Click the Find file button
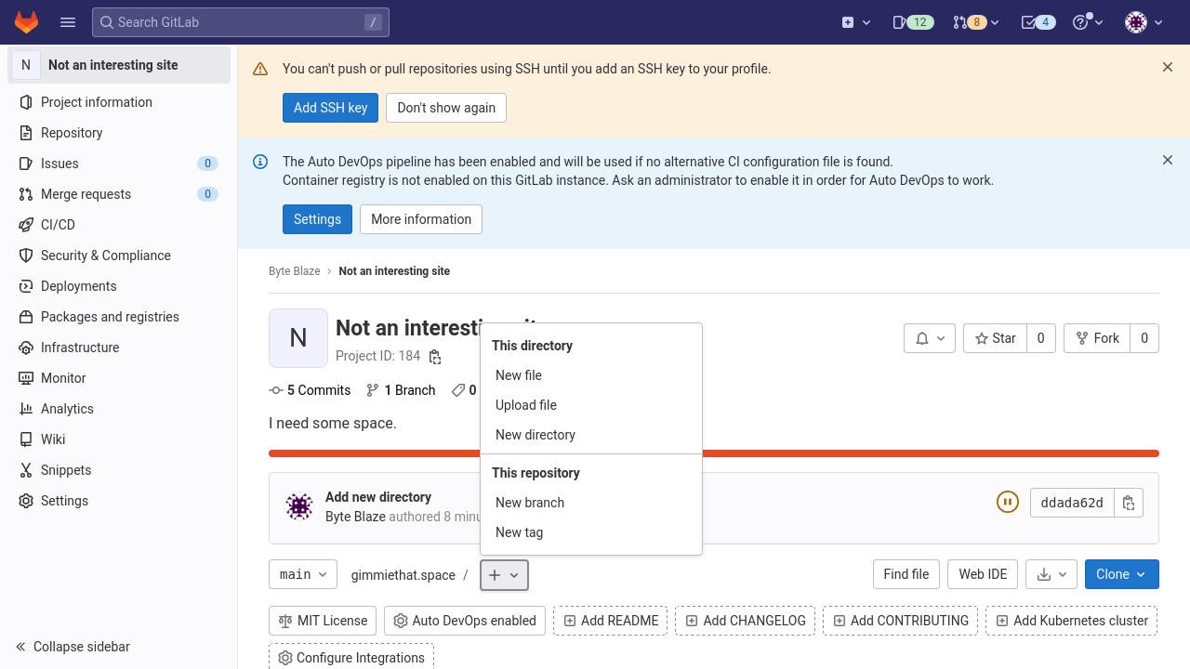1190x669 pixels. pos(906,574)
